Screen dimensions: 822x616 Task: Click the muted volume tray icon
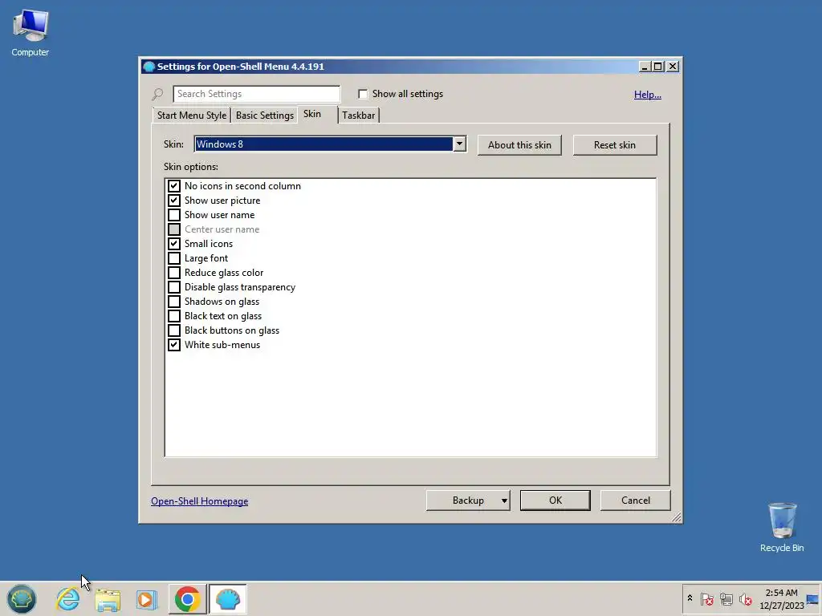[x=745, y=598]
